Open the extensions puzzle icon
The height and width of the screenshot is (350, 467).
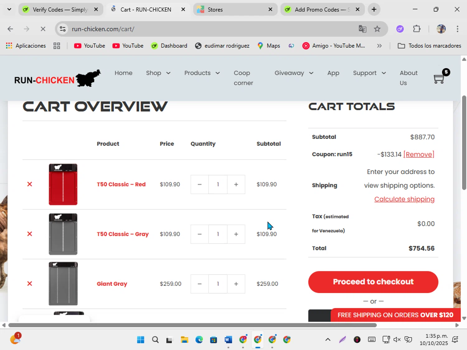coord(417,29)
